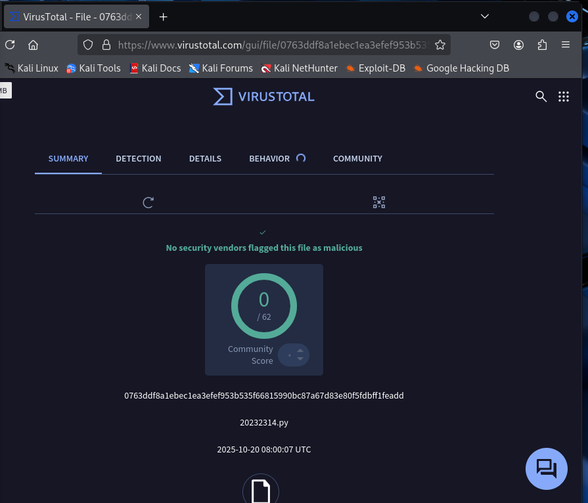
Task: Open the extensions puzzle icon
Action: [x=542, y=45]
